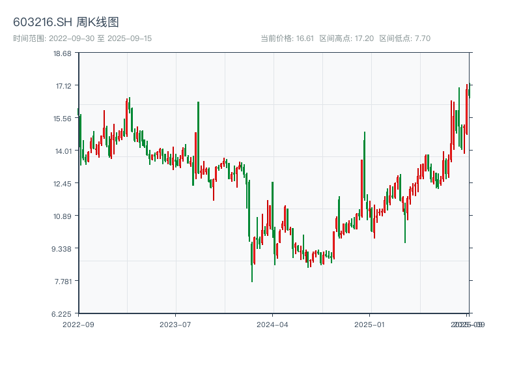Click the chart title 603216.SH 周K线图

tap(66, 22)
